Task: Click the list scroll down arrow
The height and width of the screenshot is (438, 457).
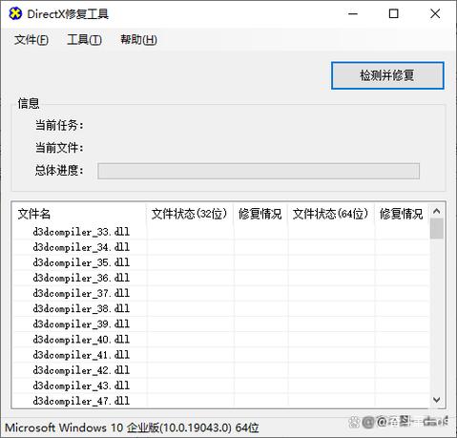Action: [437, 399]
